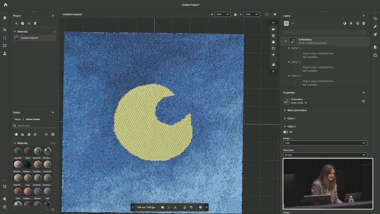Delete the material in Project panel

coord(35,23)
